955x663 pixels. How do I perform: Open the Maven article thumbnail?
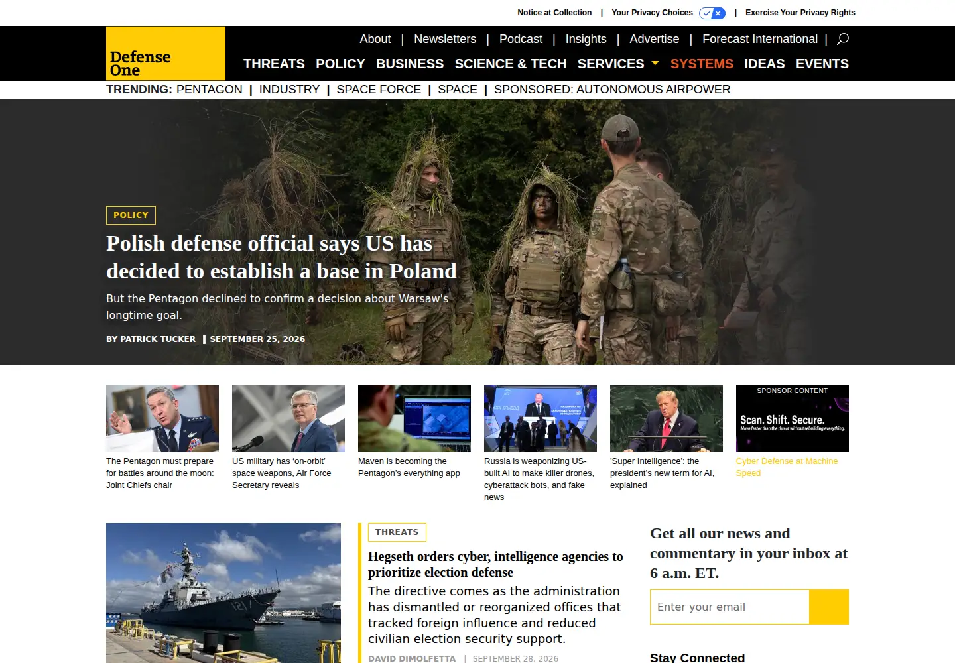click(414, 418)
